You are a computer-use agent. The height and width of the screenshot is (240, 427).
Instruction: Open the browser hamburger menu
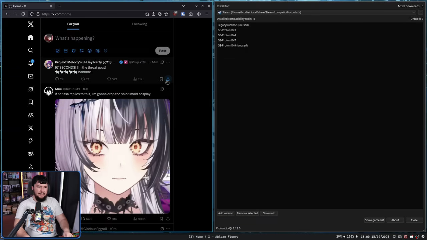pyautogui.click(x=207, y=14)
